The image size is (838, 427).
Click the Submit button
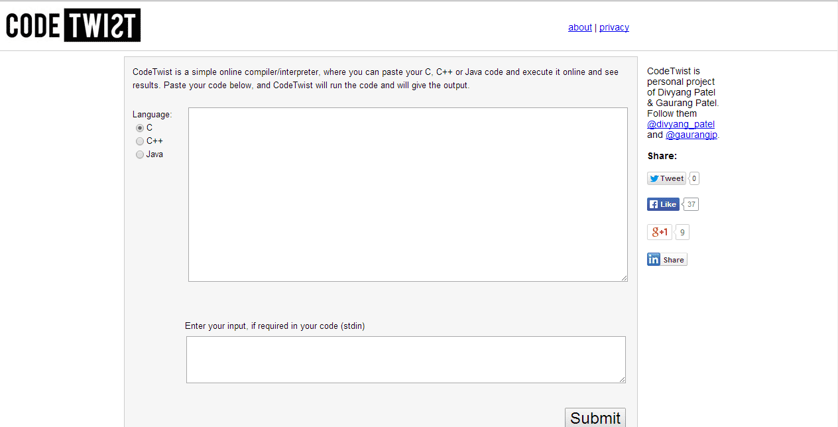595,418
